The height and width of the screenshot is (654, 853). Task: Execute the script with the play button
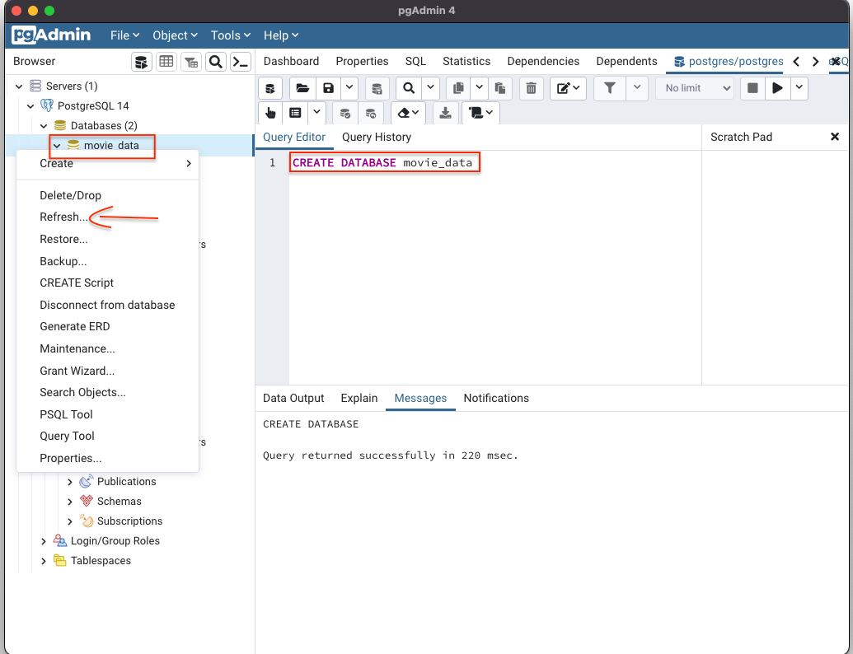coord(776,88)
